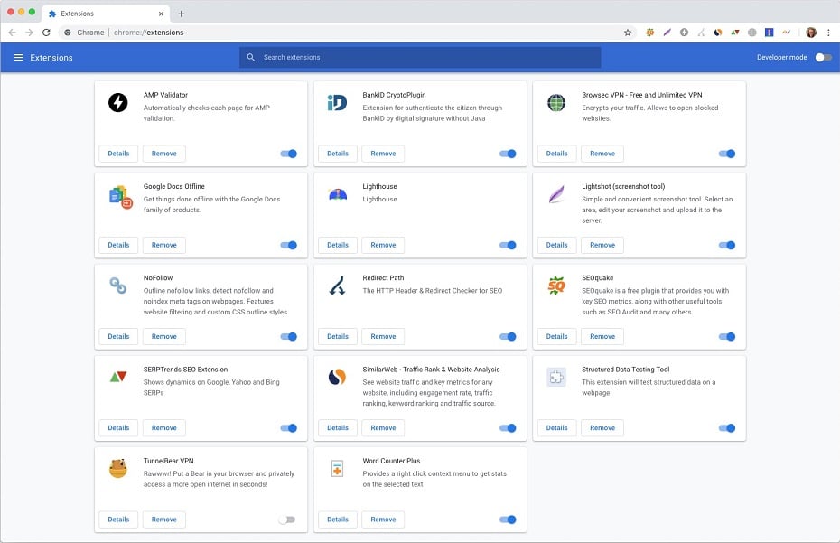Open TunnelBear VPN Details
840x543 pixels.
[x=118, y=520]
